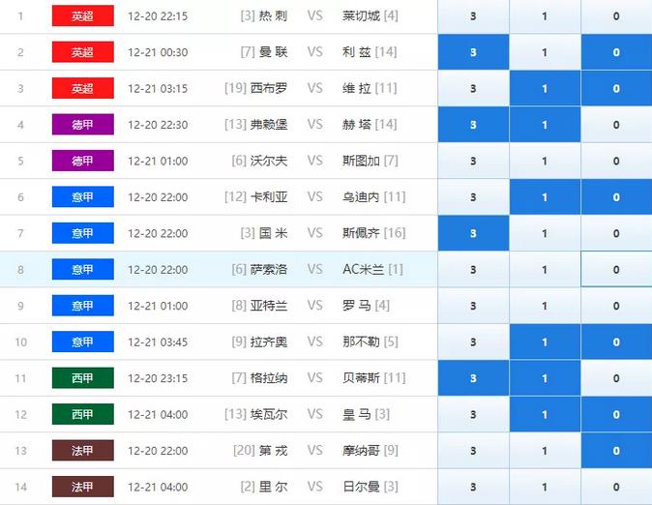Select home win 3 for 卡利亚 vs 乌迪内
652x505 pixels.
tap(473, 197)
